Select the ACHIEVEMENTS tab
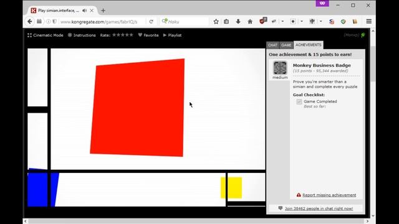This screenshot has width=399, height=224. coord(309,45)
